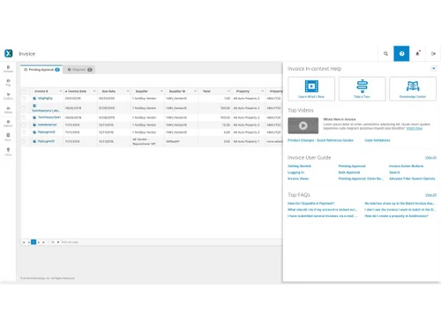441x331 pixels.
Task: Open the Invoice Views guide link
Action: point(298,178)
